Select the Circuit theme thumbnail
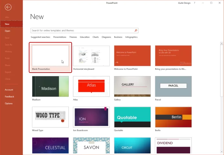This screenshot has width=224, height=155. coord(132,145)
